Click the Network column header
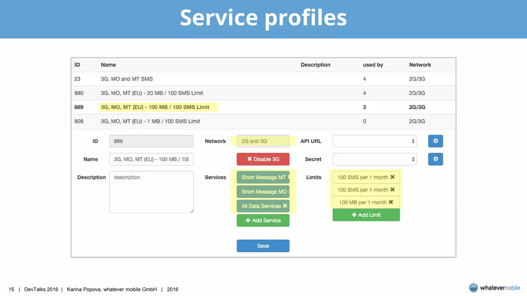The width and height of the screenshot is (527, 296). pyautogui.click(x=420, y=65)
